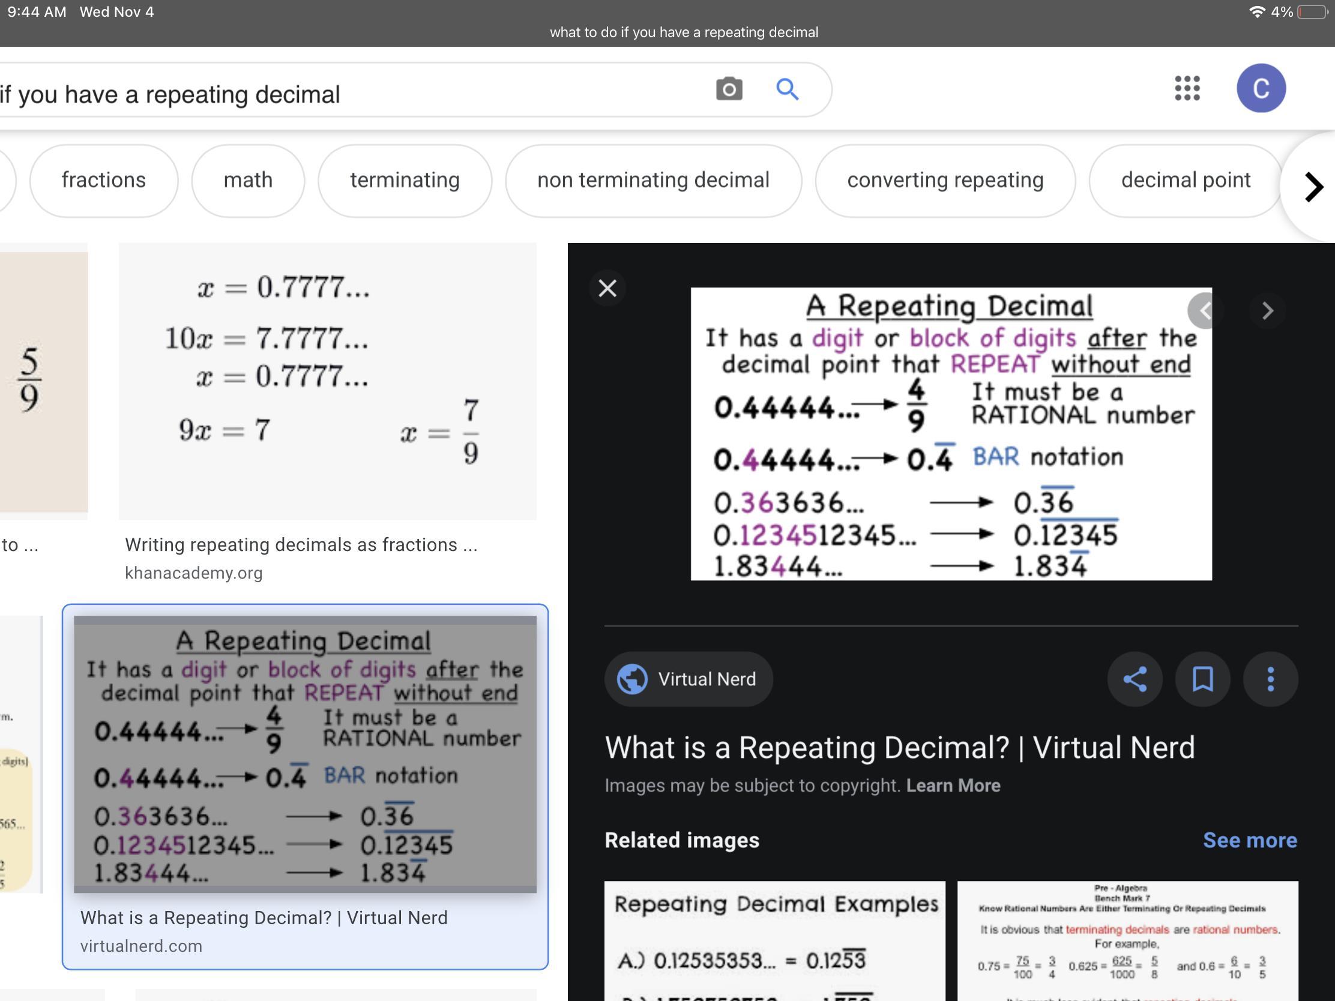Screen dimensions: 1335x1001
Task: Click the Virtual Nerd source button
Action: click(x=688, y=679)
